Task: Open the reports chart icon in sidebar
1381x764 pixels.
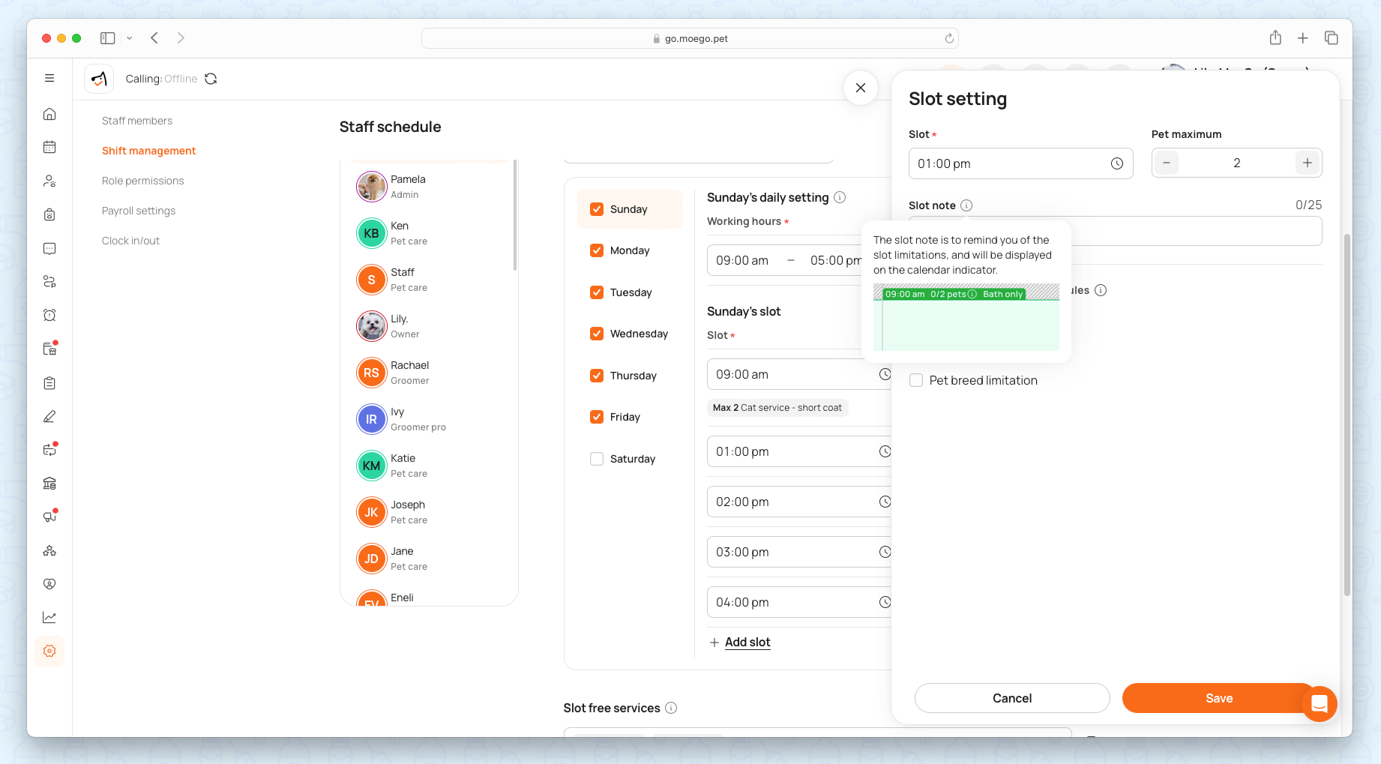Action: (49, 618)
